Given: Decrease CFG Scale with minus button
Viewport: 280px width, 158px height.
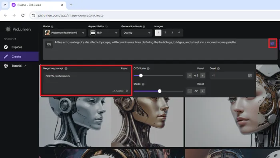Looking at the screenshot, I should pos(190,76).
